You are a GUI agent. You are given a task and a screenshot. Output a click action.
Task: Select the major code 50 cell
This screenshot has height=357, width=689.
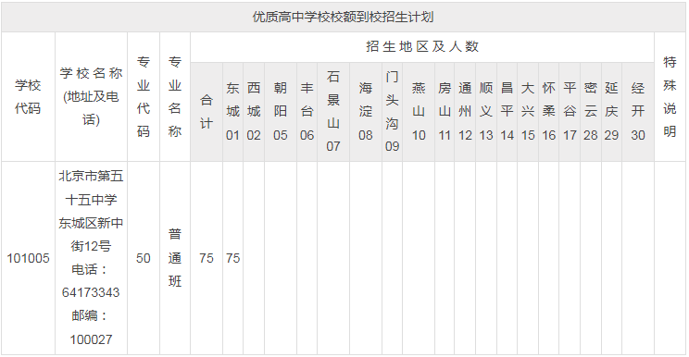pos(144,258)
